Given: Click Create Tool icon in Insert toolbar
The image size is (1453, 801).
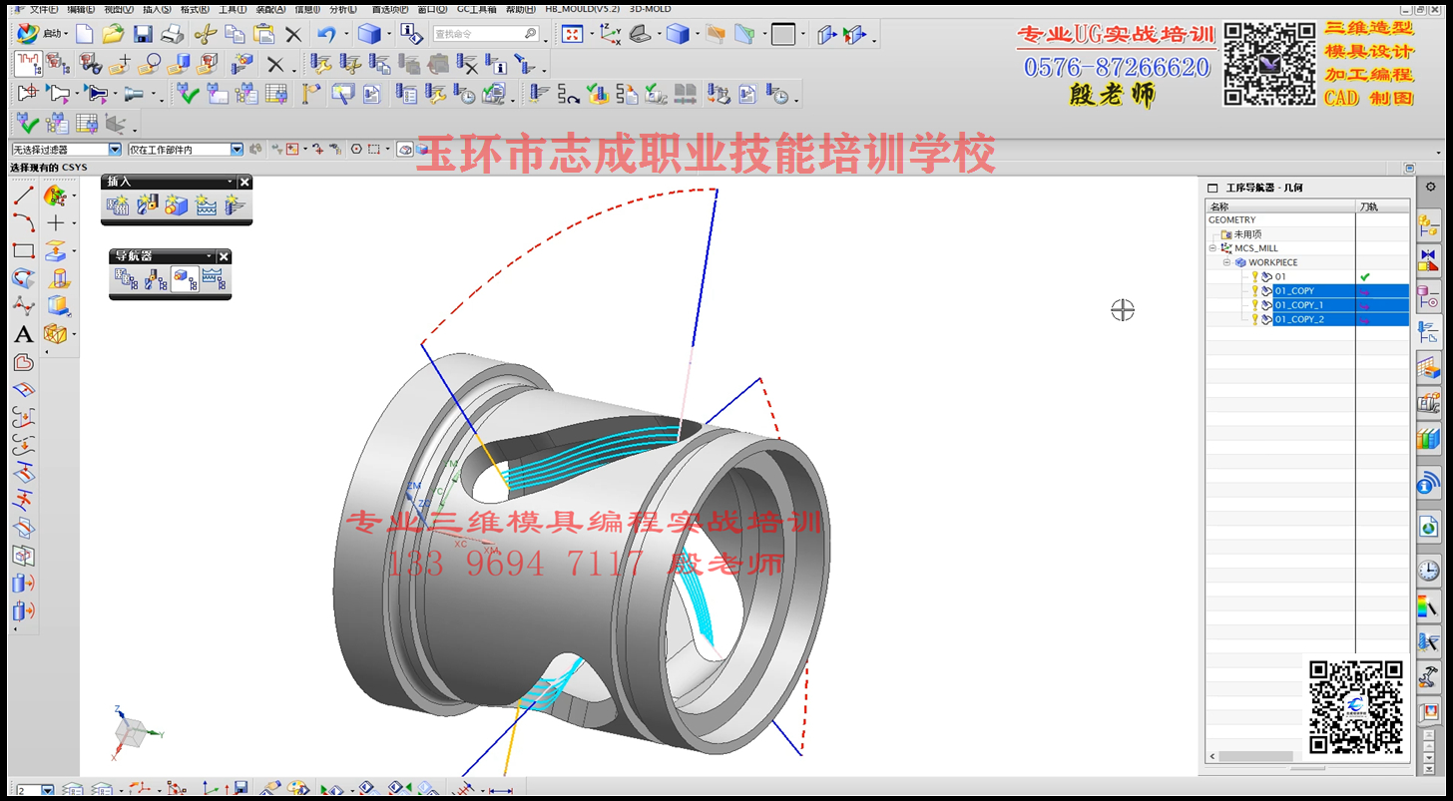Looking at the screenshot, I should [148, 205].
